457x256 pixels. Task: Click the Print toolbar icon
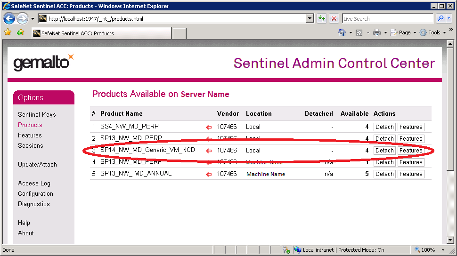coord(376,32)
